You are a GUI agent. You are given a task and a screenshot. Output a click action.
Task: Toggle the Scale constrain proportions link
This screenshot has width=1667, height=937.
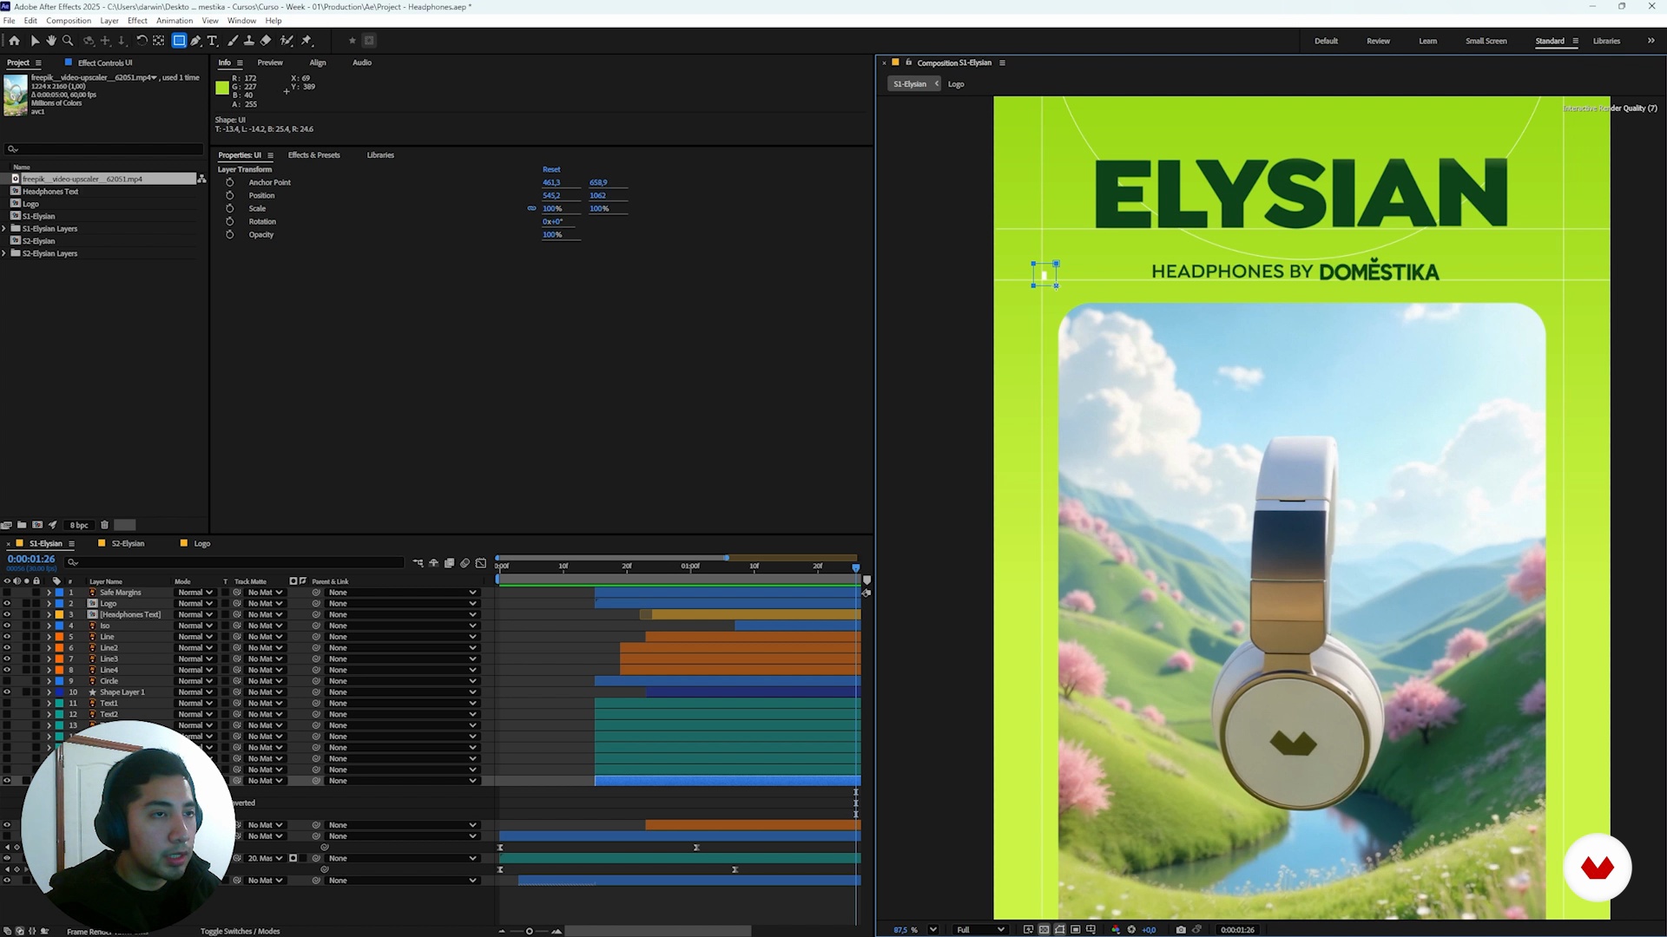point(531,208)
